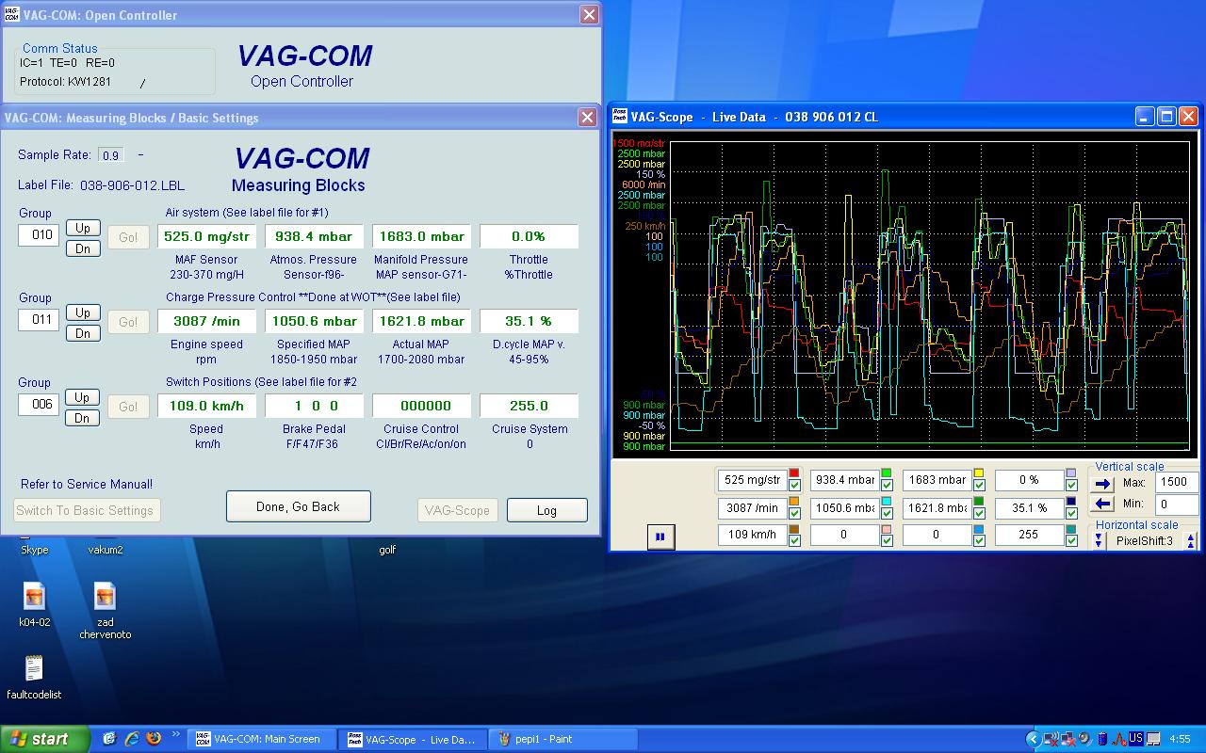
Task: Click the Log button
Action: tap(546, 510)
